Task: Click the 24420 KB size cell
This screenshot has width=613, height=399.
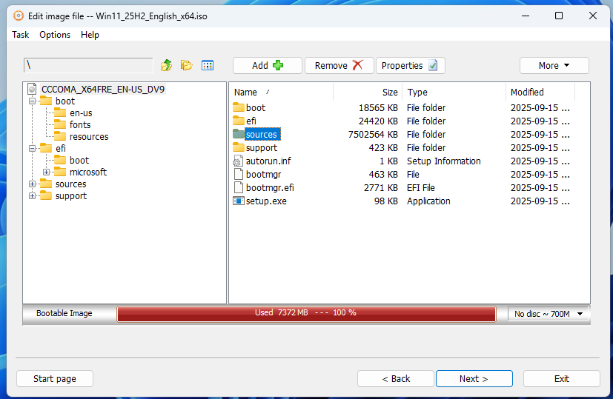Action: [x=378, y=121]
